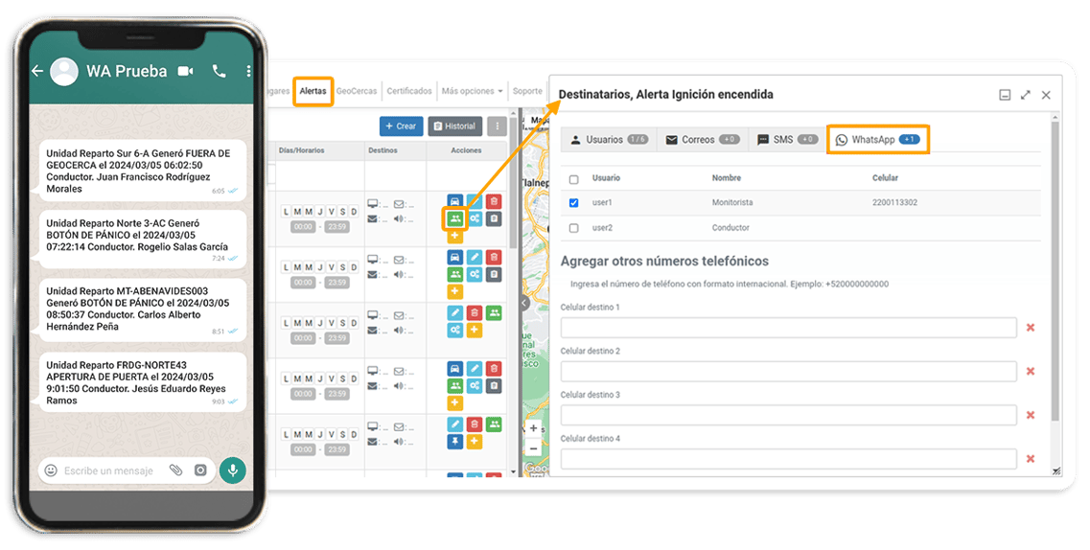This screenshot has width=1090, height=550.
Task: Click the Celular destino 1 input field
Action: (x=788, y=327)
